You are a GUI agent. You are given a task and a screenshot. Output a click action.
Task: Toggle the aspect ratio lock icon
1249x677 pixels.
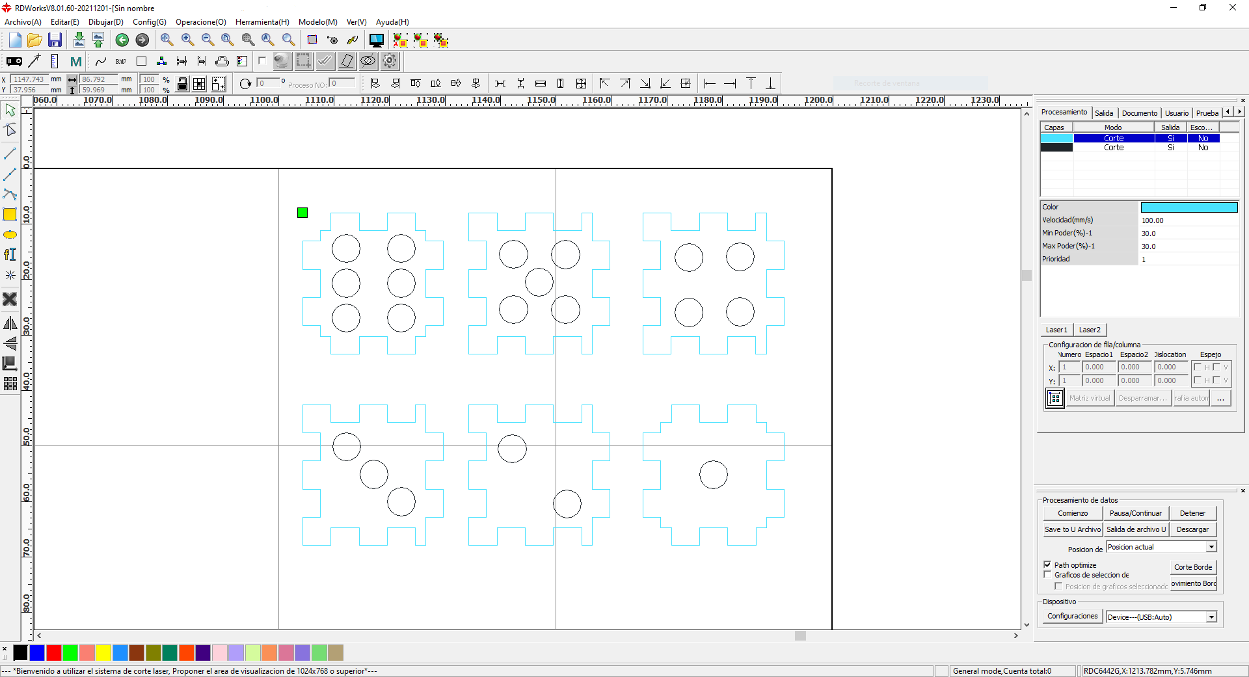pyautogui.click(x=183, y=84)
